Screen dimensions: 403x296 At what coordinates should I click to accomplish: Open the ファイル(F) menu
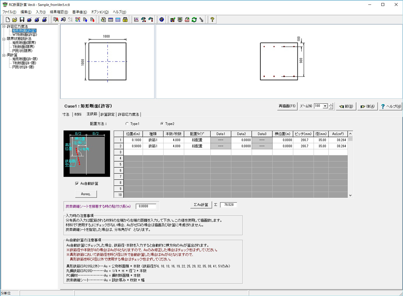point(9,12)
